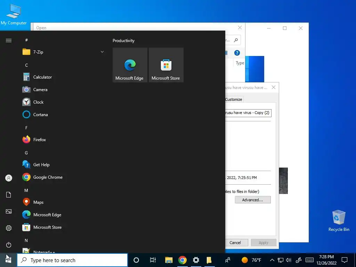356x267 pixels.
Task: Open Task View on the taskbar
Action: pyautogui.click(x=153, y=260)
